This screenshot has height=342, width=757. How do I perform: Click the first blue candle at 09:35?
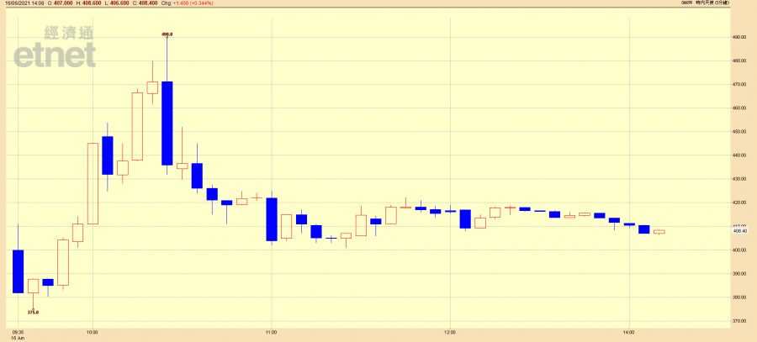(18, 271)
